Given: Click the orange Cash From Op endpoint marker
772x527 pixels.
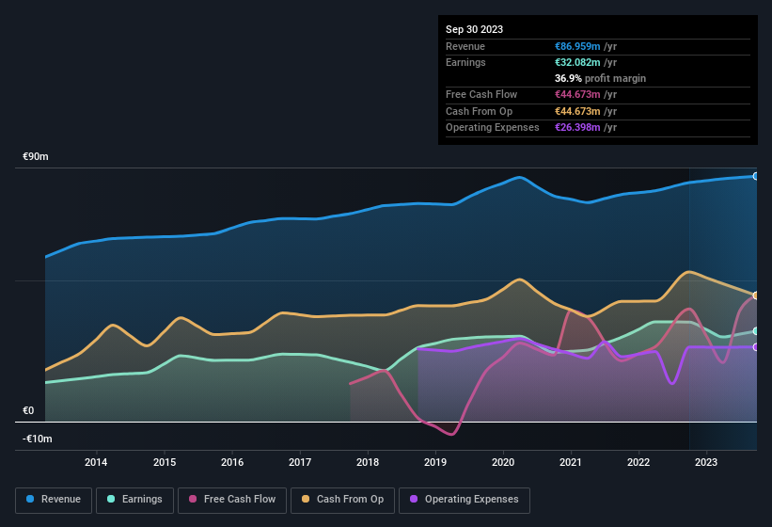Looking at the screenshot, I should coord(756,295).
